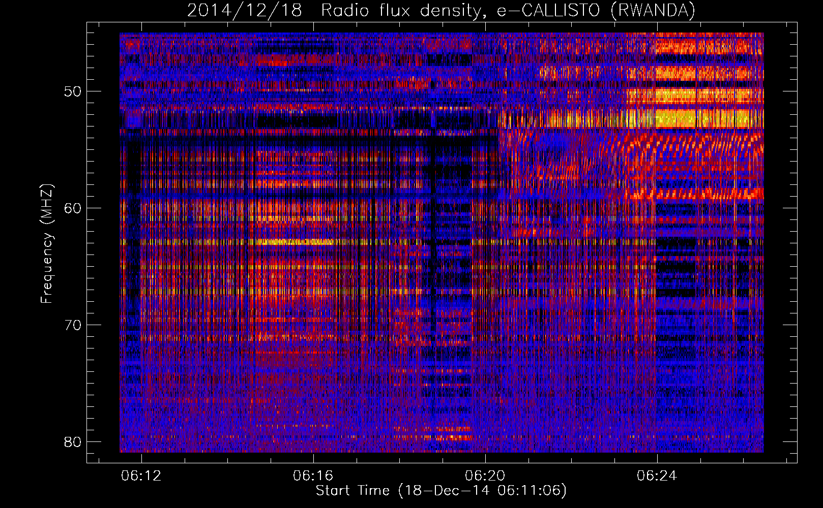The image size is (823, 508).
Task: Click the yellow streak near 63 MHz around 06:15
Action: coord(295,242)
